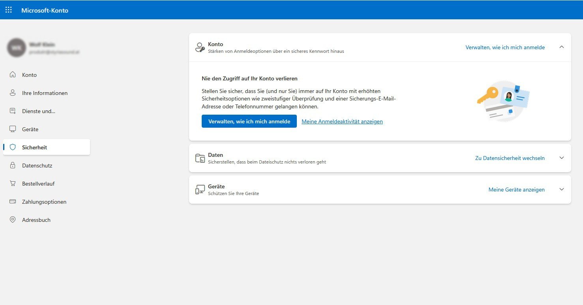This screenshot has height=305, width=583.
Task: Expand the Daten card chevron
Action: pos(562,158)
